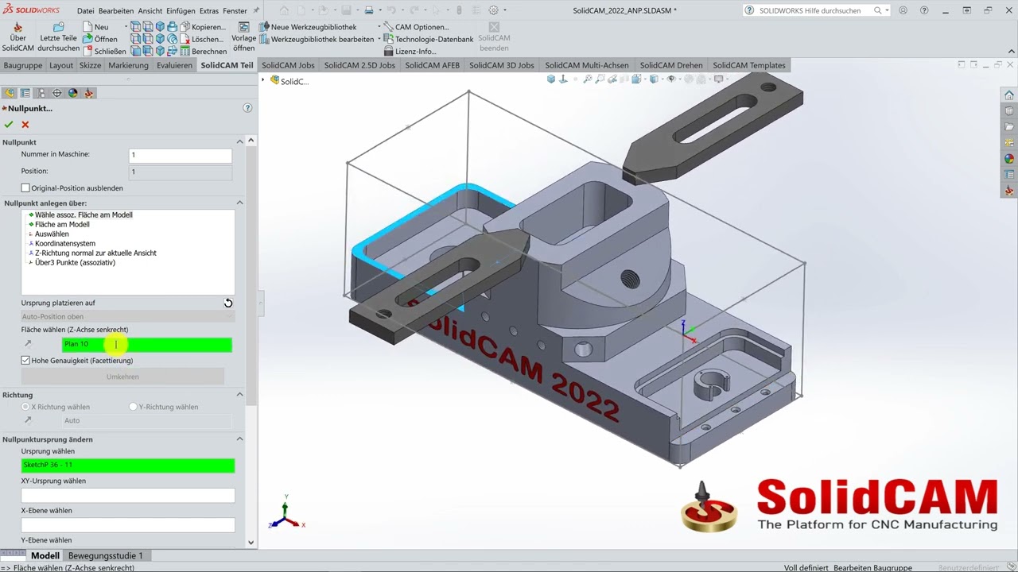Click the print icon in the title bar
This screenshot has height=572, width=1018.
coord(369,10)
